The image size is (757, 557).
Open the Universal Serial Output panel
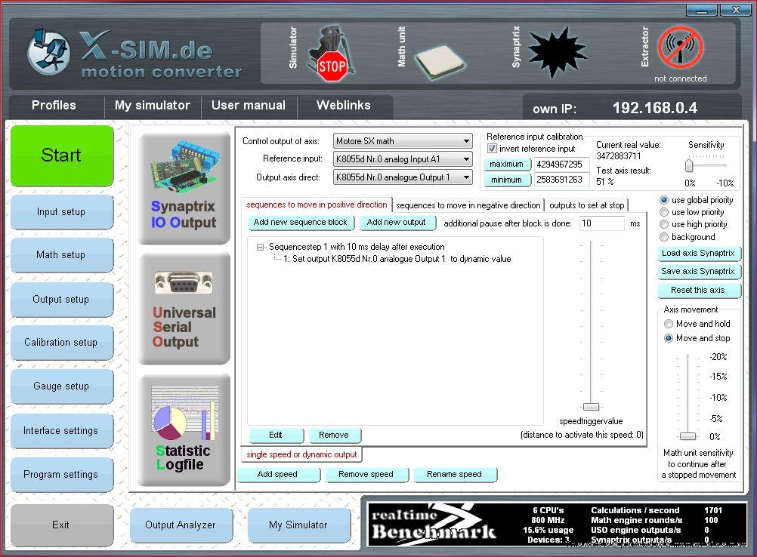[184, 309]
